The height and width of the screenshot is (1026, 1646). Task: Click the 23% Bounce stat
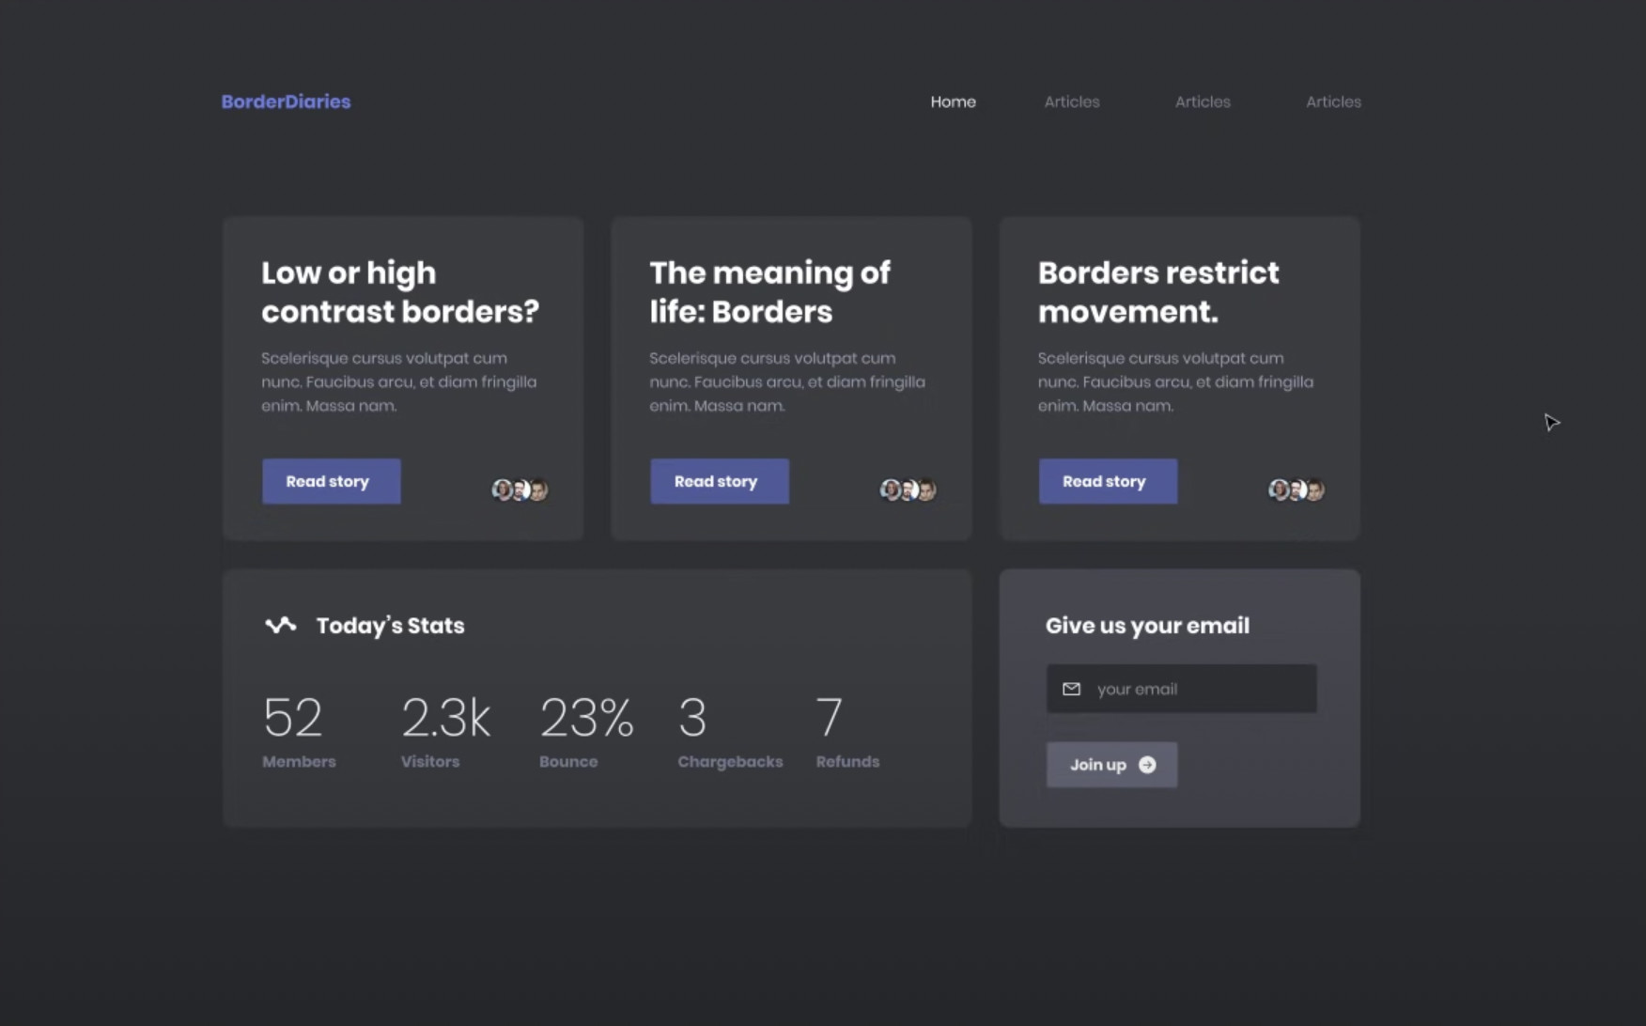[x=586, y=733]
